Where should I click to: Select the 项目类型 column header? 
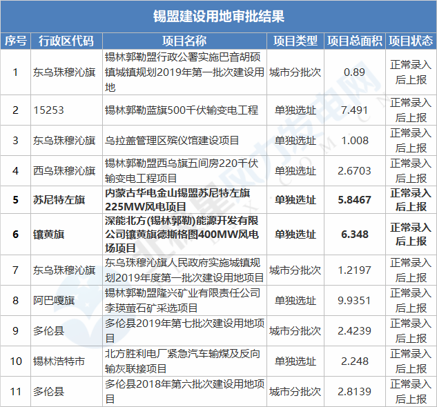[295, 41]
